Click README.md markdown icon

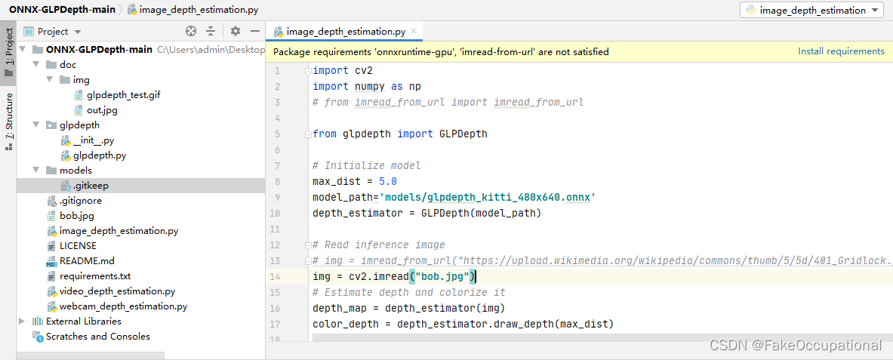pyautogui.click(x=52, y=261)
